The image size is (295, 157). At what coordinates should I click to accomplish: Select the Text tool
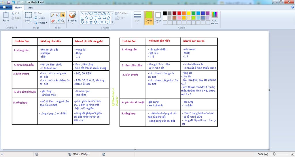(63, 15)
